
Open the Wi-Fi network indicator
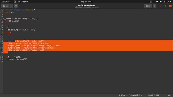[x=157, y=2]
